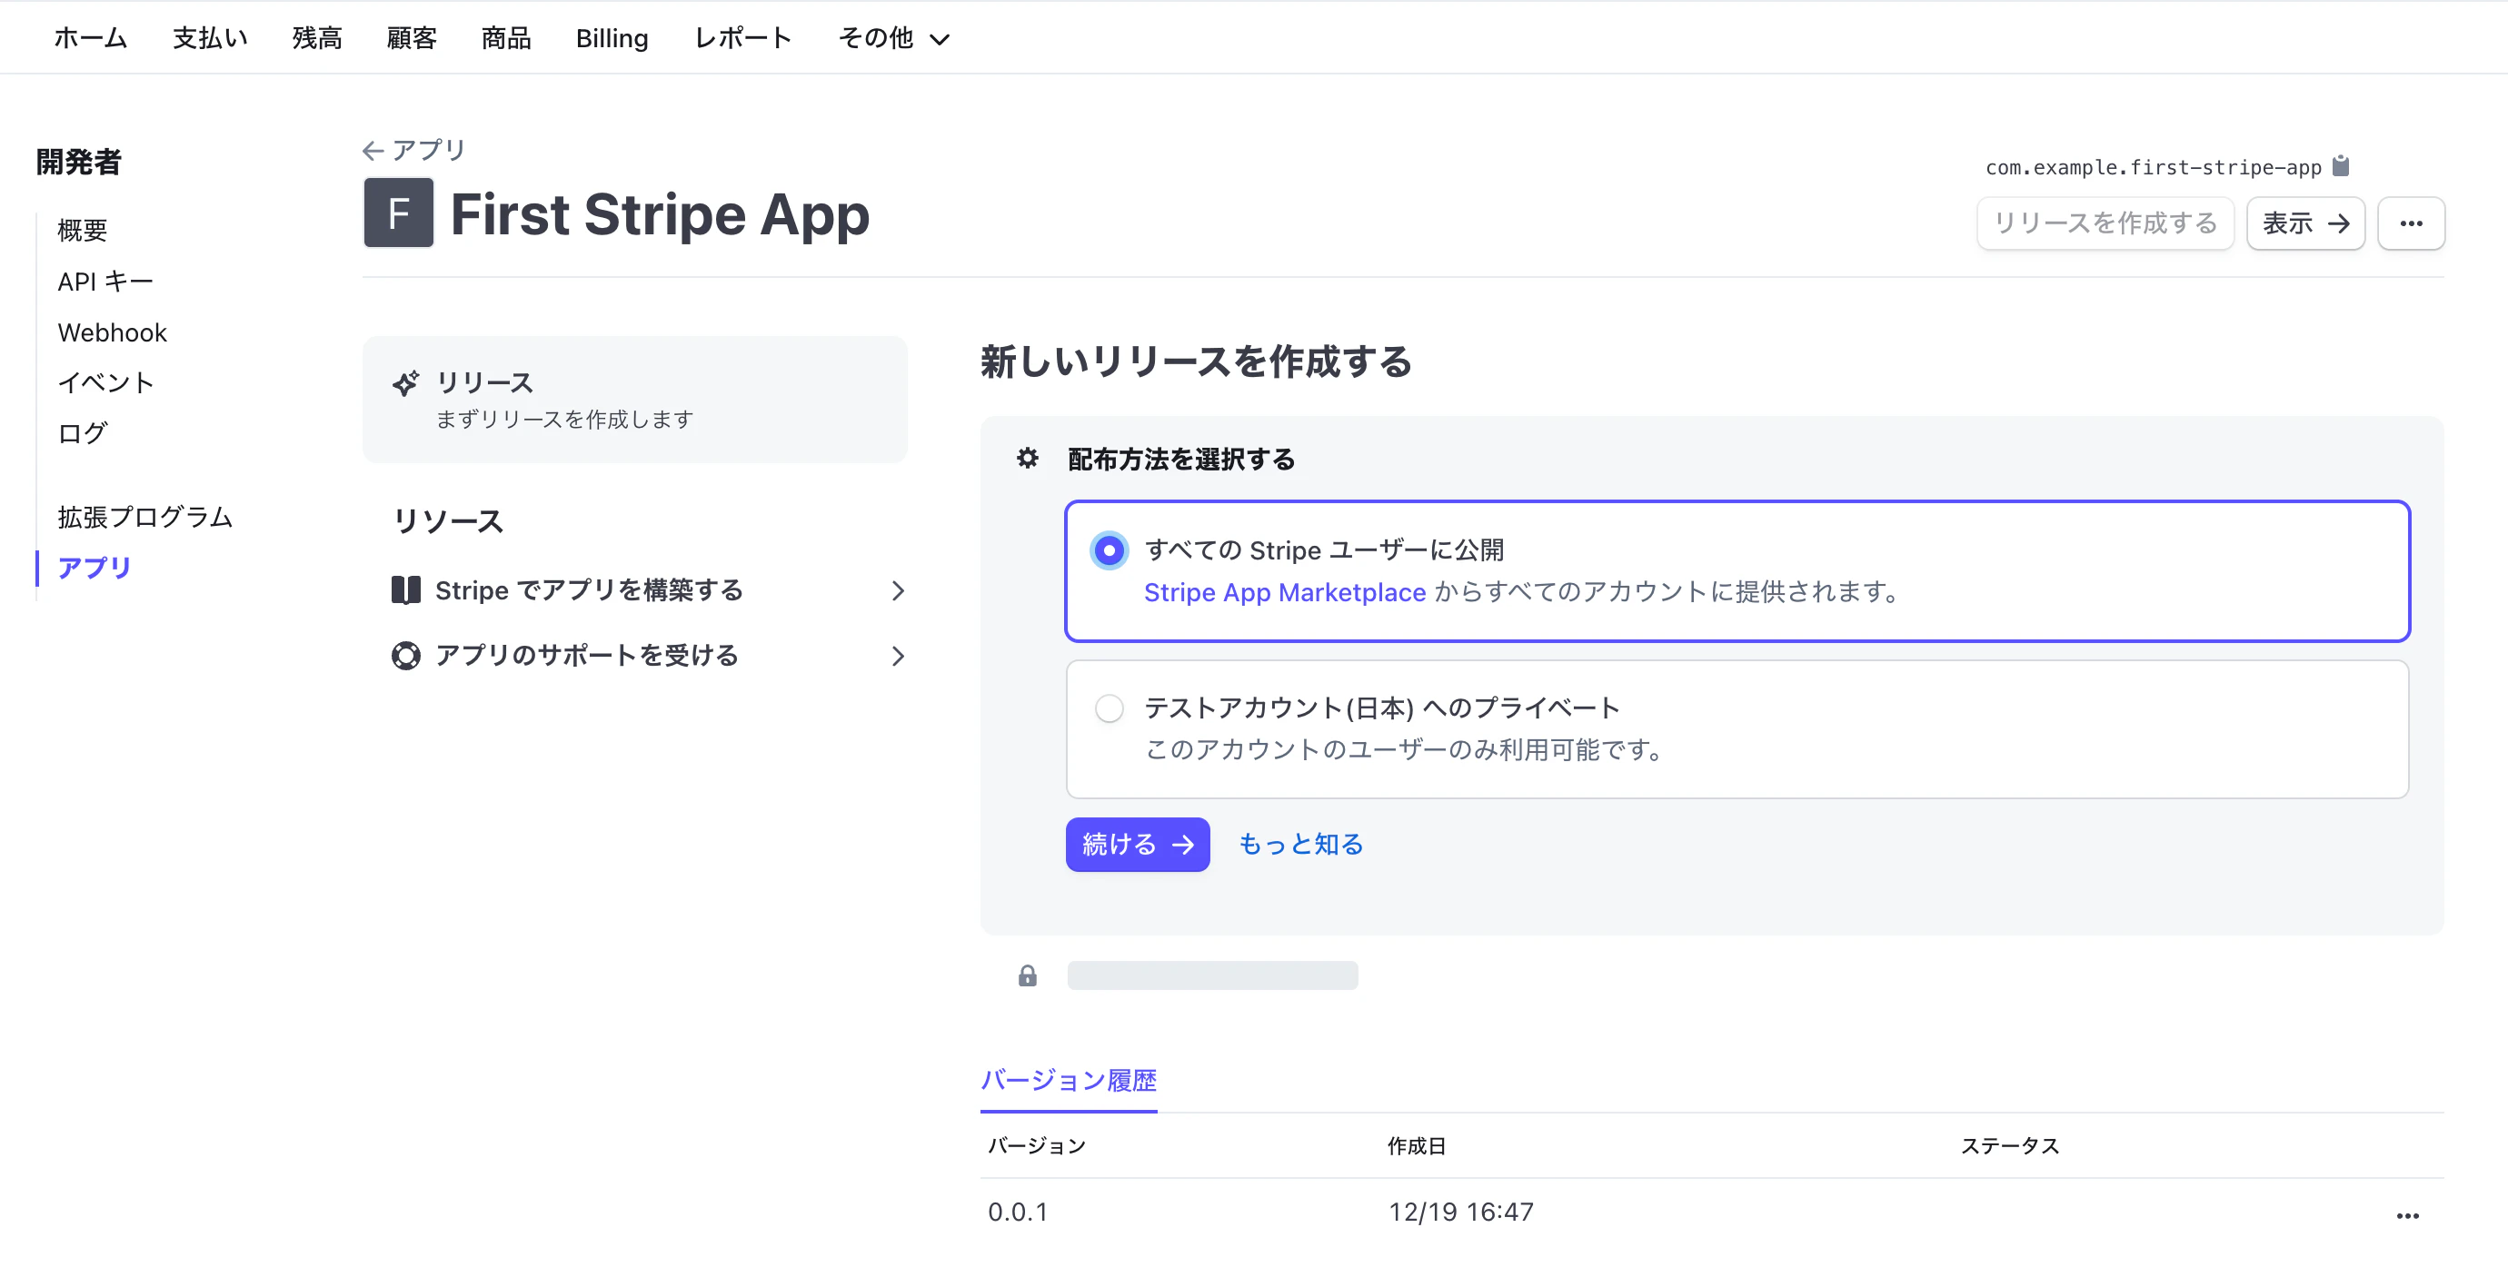Click the locked gray placeholder step bar
Viewport: 2508px width, 1277px height.
(1212, 975)
